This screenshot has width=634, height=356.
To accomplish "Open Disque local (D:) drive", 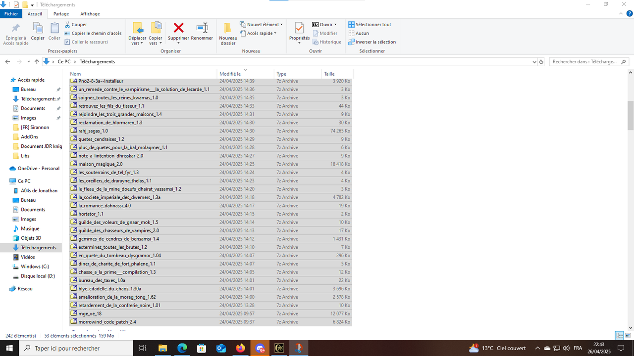I will 38,276.
